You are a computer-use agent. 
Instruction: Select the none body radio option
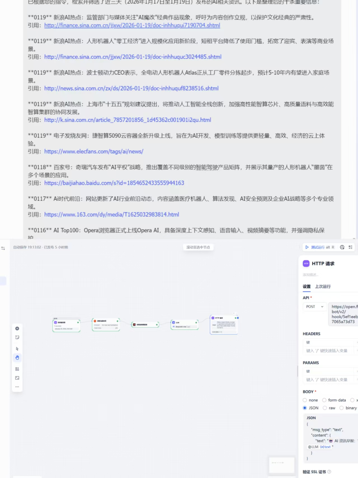(x=305, y=400)
